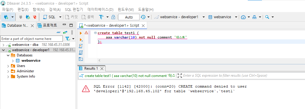Click the navigator collapse all icon
Screen dimensions: 305x109
point(58,32)
